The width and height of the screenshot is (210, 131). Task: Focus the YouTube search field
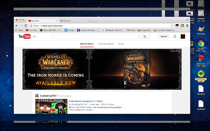tap(95, 36)
